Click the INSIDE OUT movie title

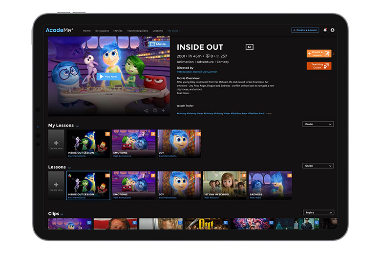pyautogui.click(x=200, y=47)
